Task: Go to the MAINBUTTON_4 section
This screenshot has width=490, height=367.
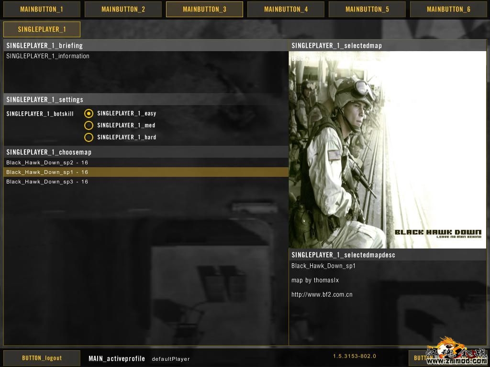Action: 286,10
